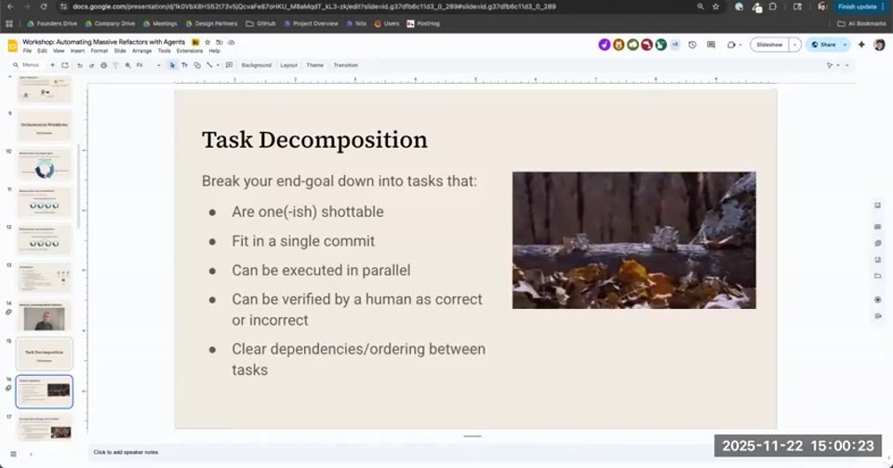
Task: Click the Share button
Action: coord(823,45)
